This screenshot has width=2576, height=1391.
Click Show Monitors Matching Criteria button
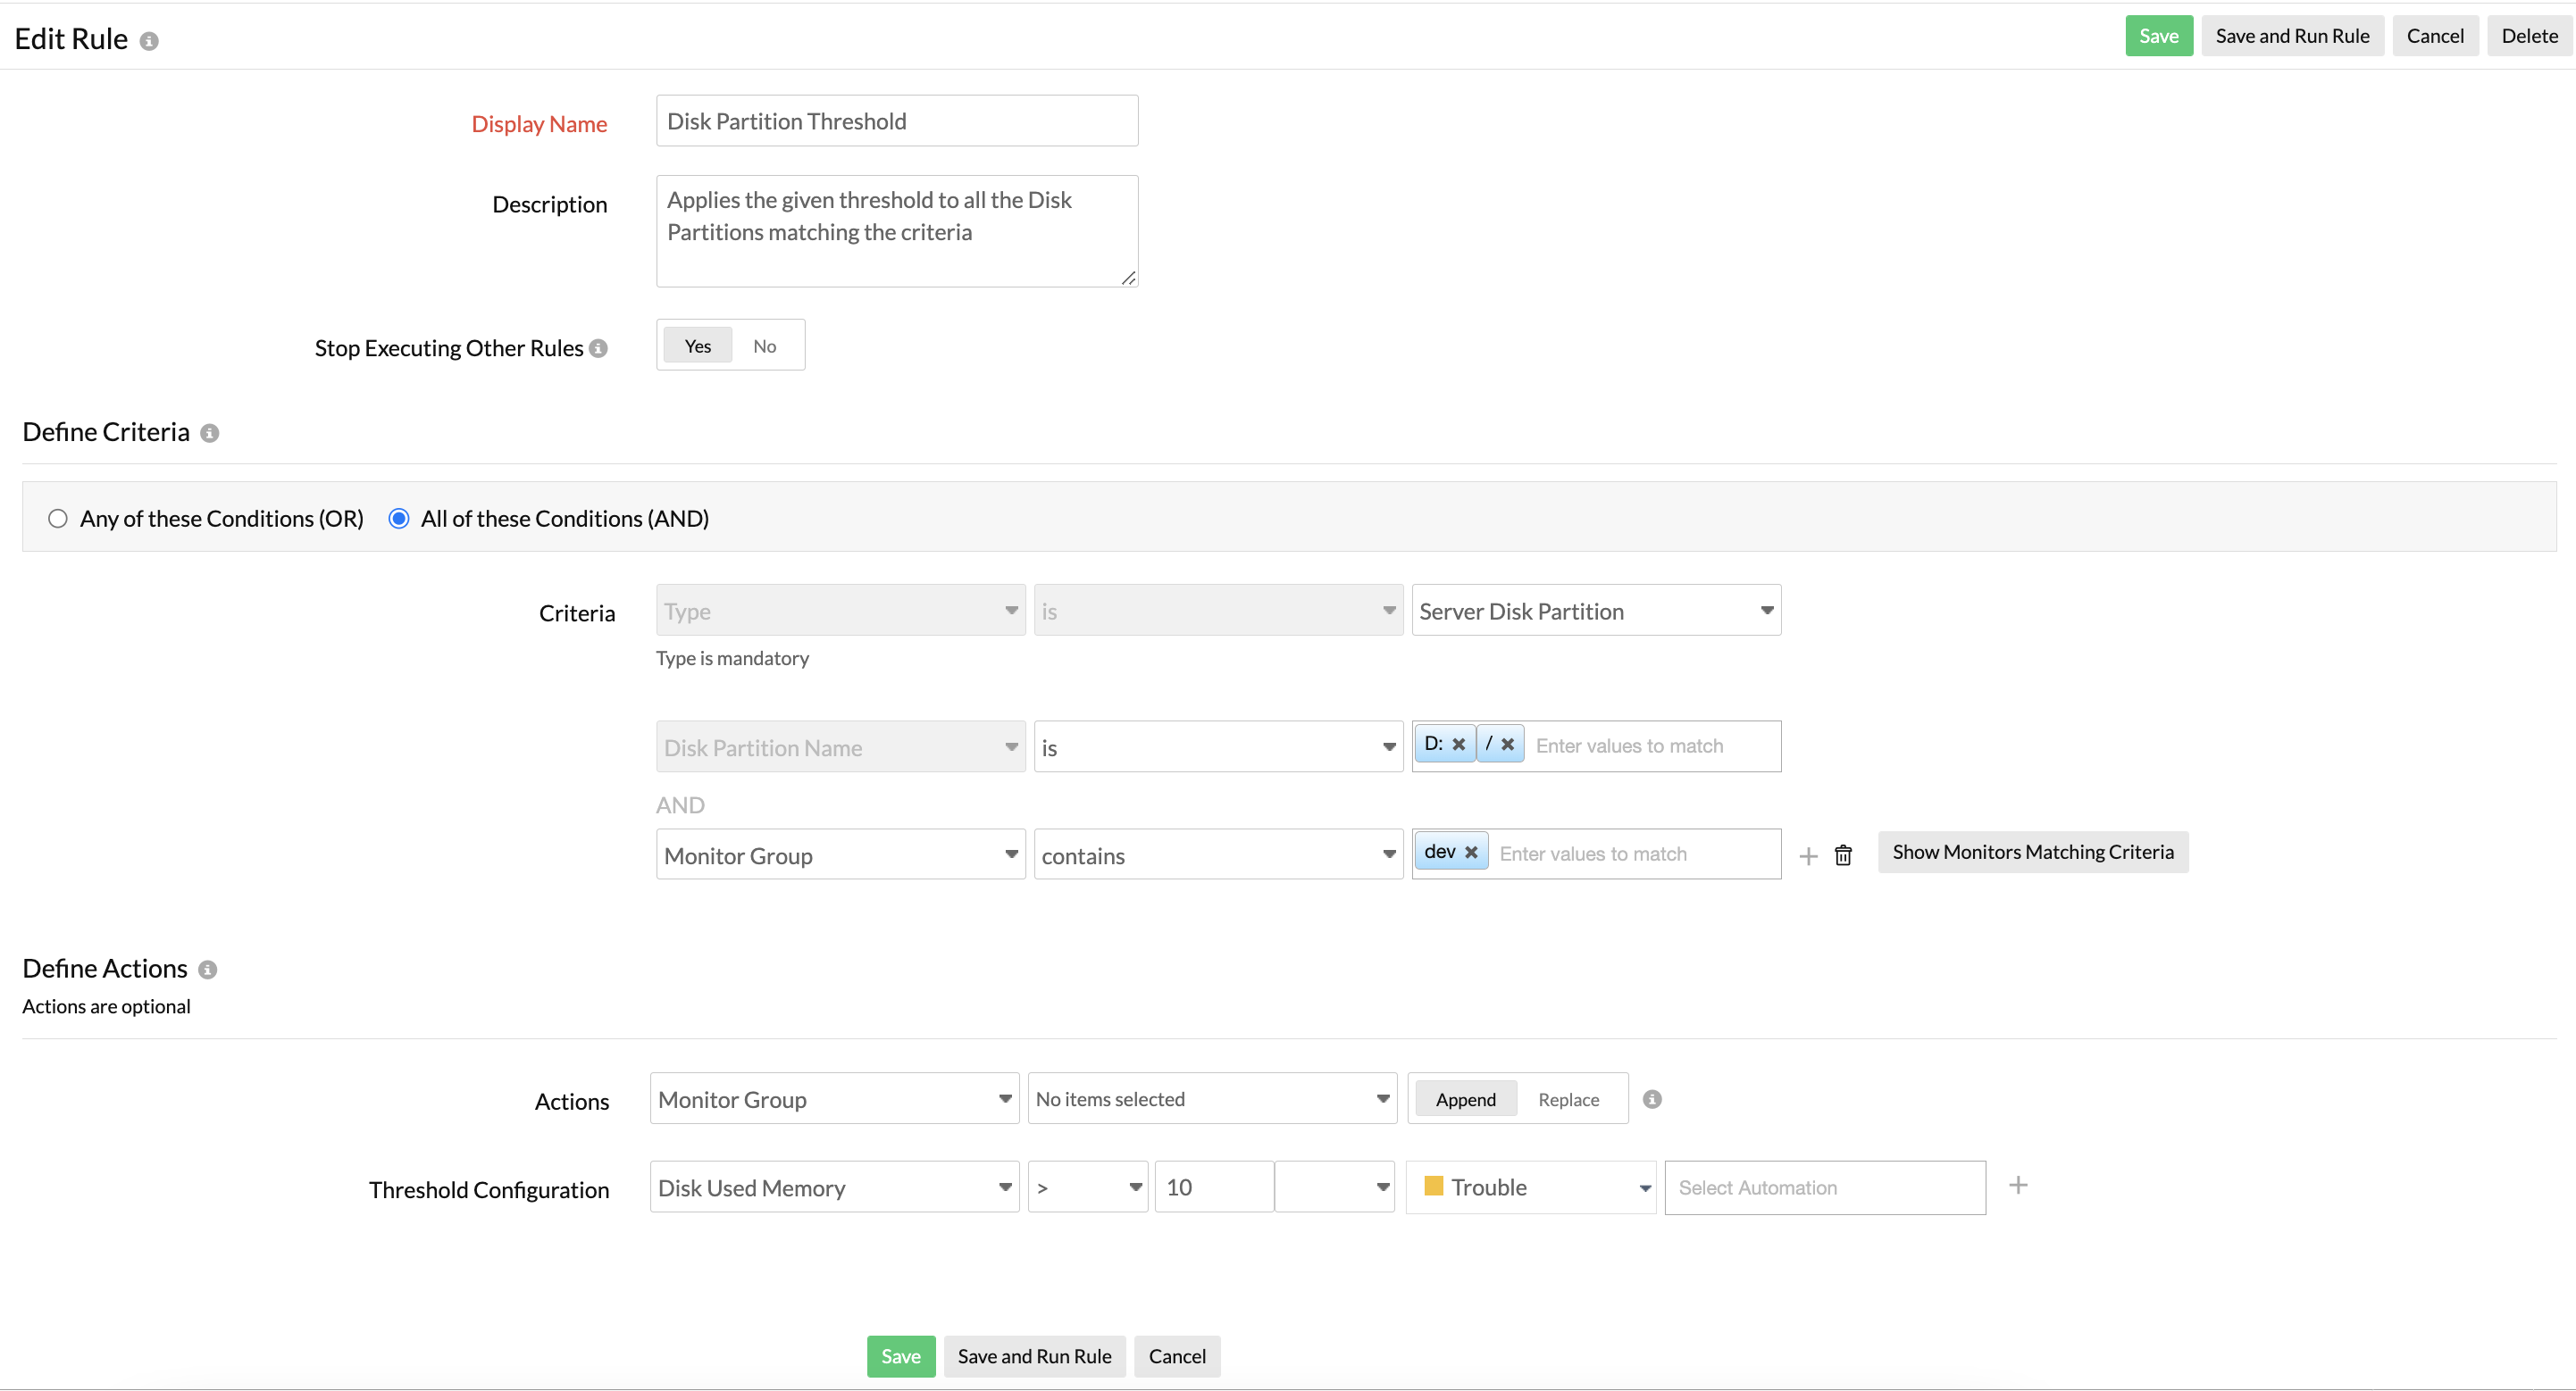pos(2032,852)
